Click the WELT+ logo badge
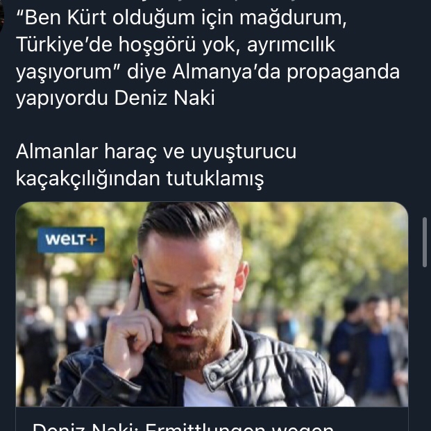The height and width of the screenshot is (431, 431). (71, 239)
